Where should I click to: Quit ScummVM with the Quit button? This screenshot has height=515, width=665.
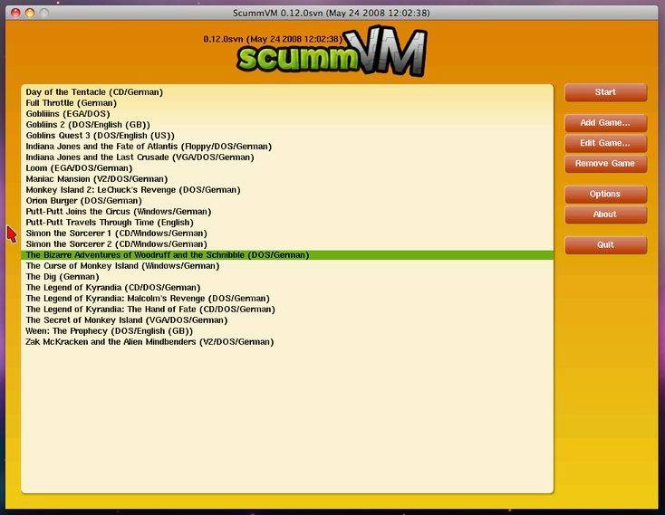tap(605, 244)
